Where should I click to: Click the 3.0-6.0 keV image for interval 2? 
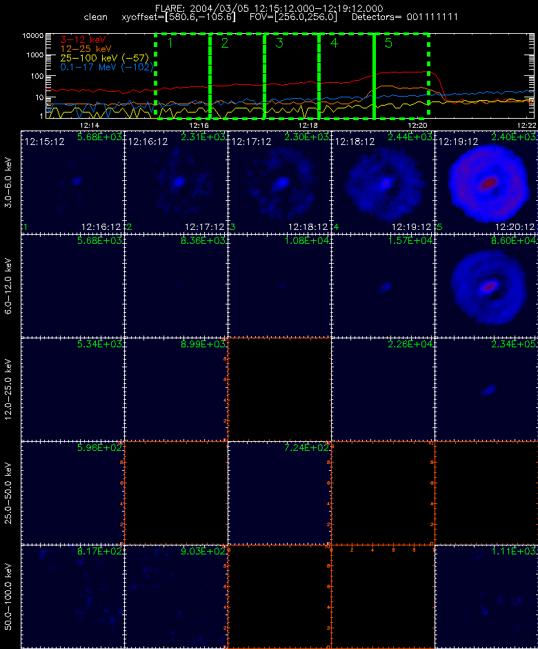tap(176, 182)
